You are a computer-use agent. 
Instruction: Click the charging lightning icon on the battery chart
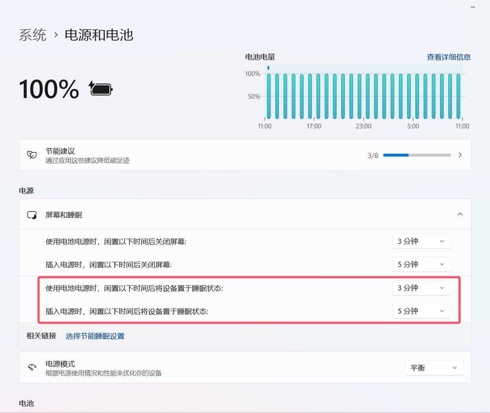point(267,67)
